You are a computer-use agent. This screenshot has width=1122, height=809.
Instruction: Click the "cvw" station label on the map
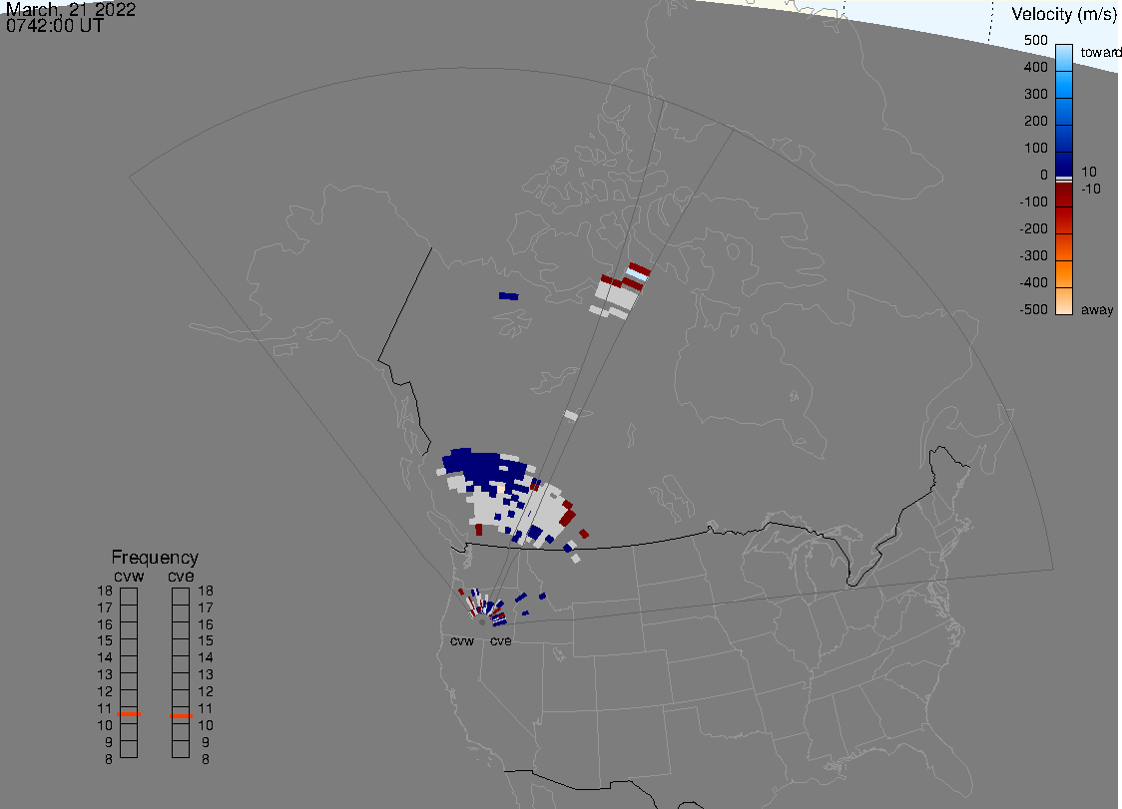[x=462, y=640]
